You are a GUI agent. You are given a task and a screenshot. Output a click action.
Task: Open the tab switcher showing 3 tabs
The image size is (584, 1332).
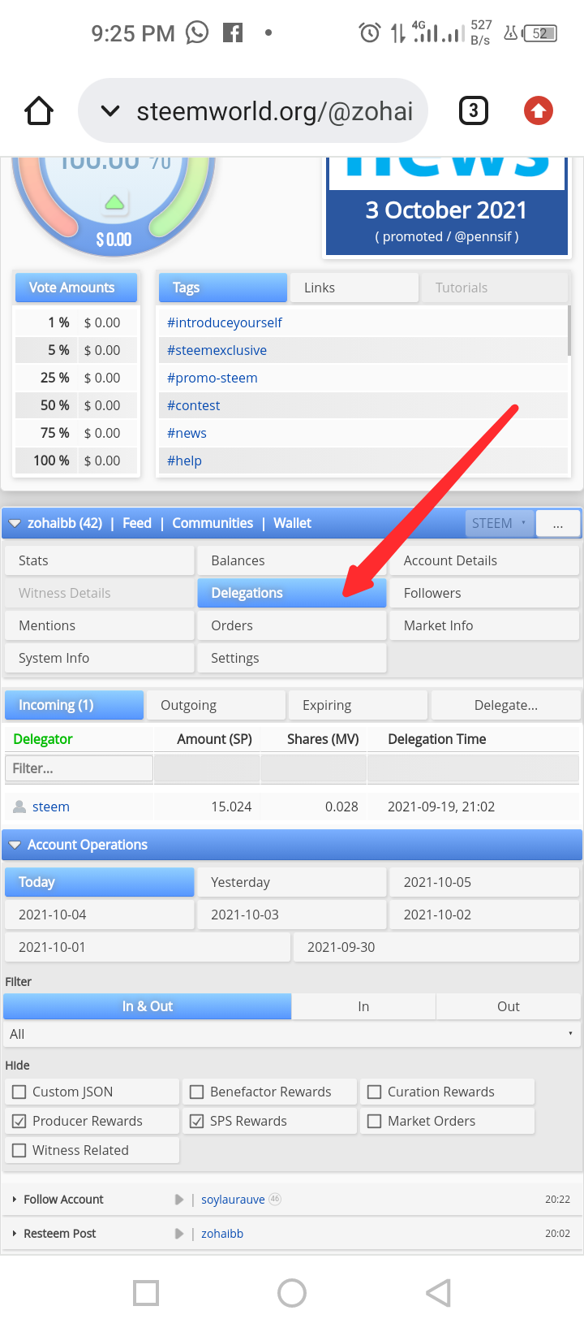474,110
